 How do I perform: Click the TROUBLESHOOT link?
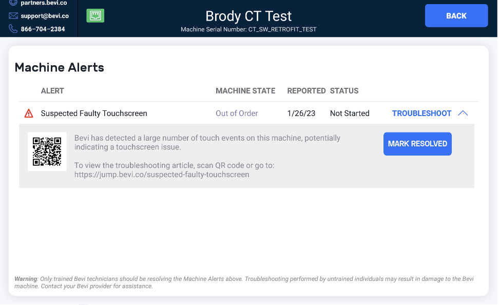[421, 113]
